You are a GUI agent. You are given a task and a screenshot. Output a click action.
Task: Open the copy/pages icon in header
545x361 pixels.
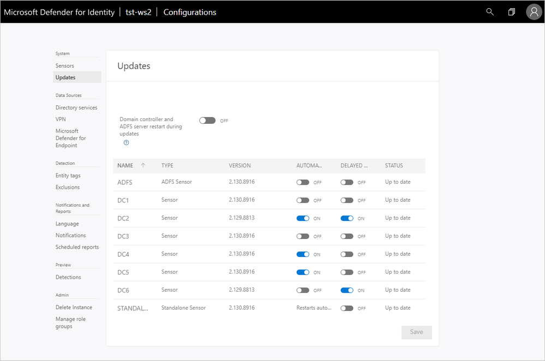coord(511,12)
